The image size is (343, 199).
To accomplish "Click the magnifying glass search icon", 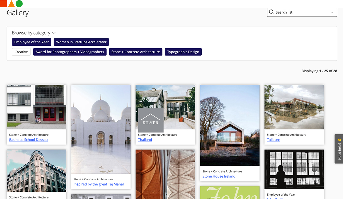I will [x=271, y=12].
